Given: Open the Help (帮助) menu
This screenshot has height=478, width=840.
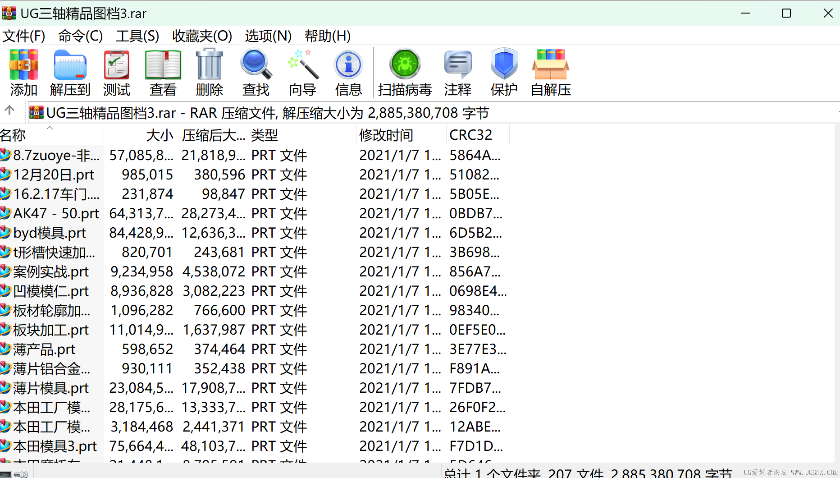Looking at the screenshot, I should (x=328, y=36).
